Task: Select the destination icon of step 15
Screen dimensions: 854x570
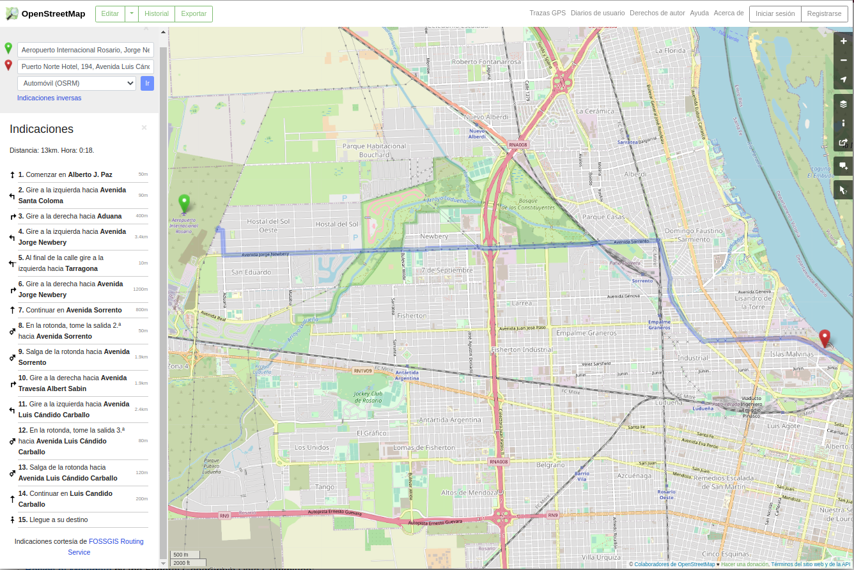Action: click(x=12, y=520)
